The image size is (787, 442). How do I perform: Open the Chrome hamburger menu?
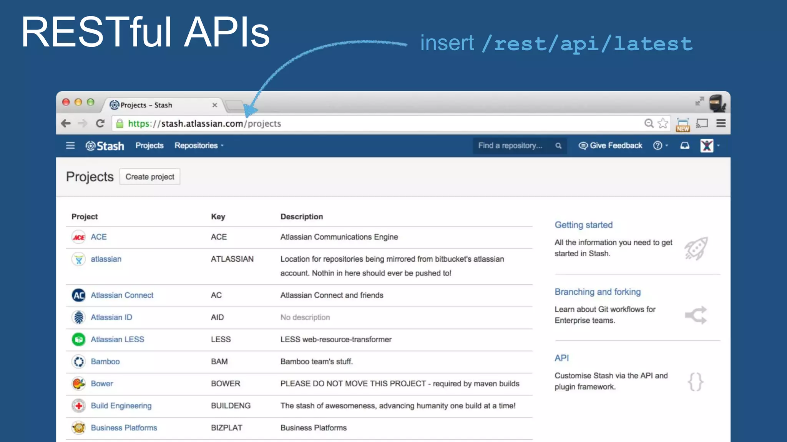tap(721, 123)
